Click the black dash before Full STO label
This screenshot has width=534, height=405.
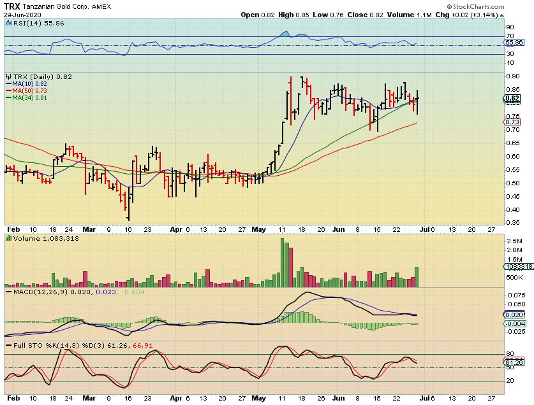pyautogui.click(x=9, y=346)
